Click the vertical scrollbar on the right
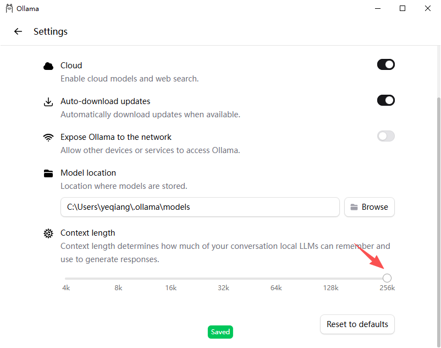Image resolution: width=441 pixels, height=348 pixels. pyautogui.click(x=438, y=222)
